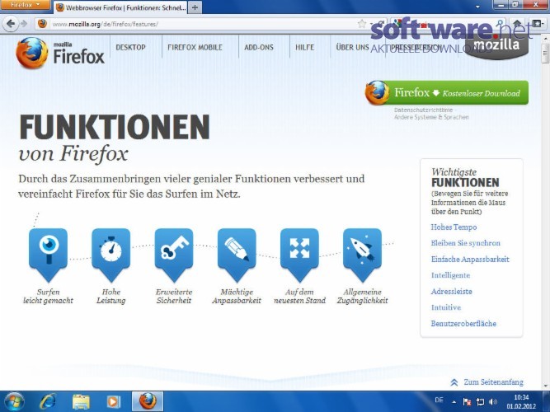550x412 pixels.
Task: Click the DE language indicator
Action: (x=439, y=400)
